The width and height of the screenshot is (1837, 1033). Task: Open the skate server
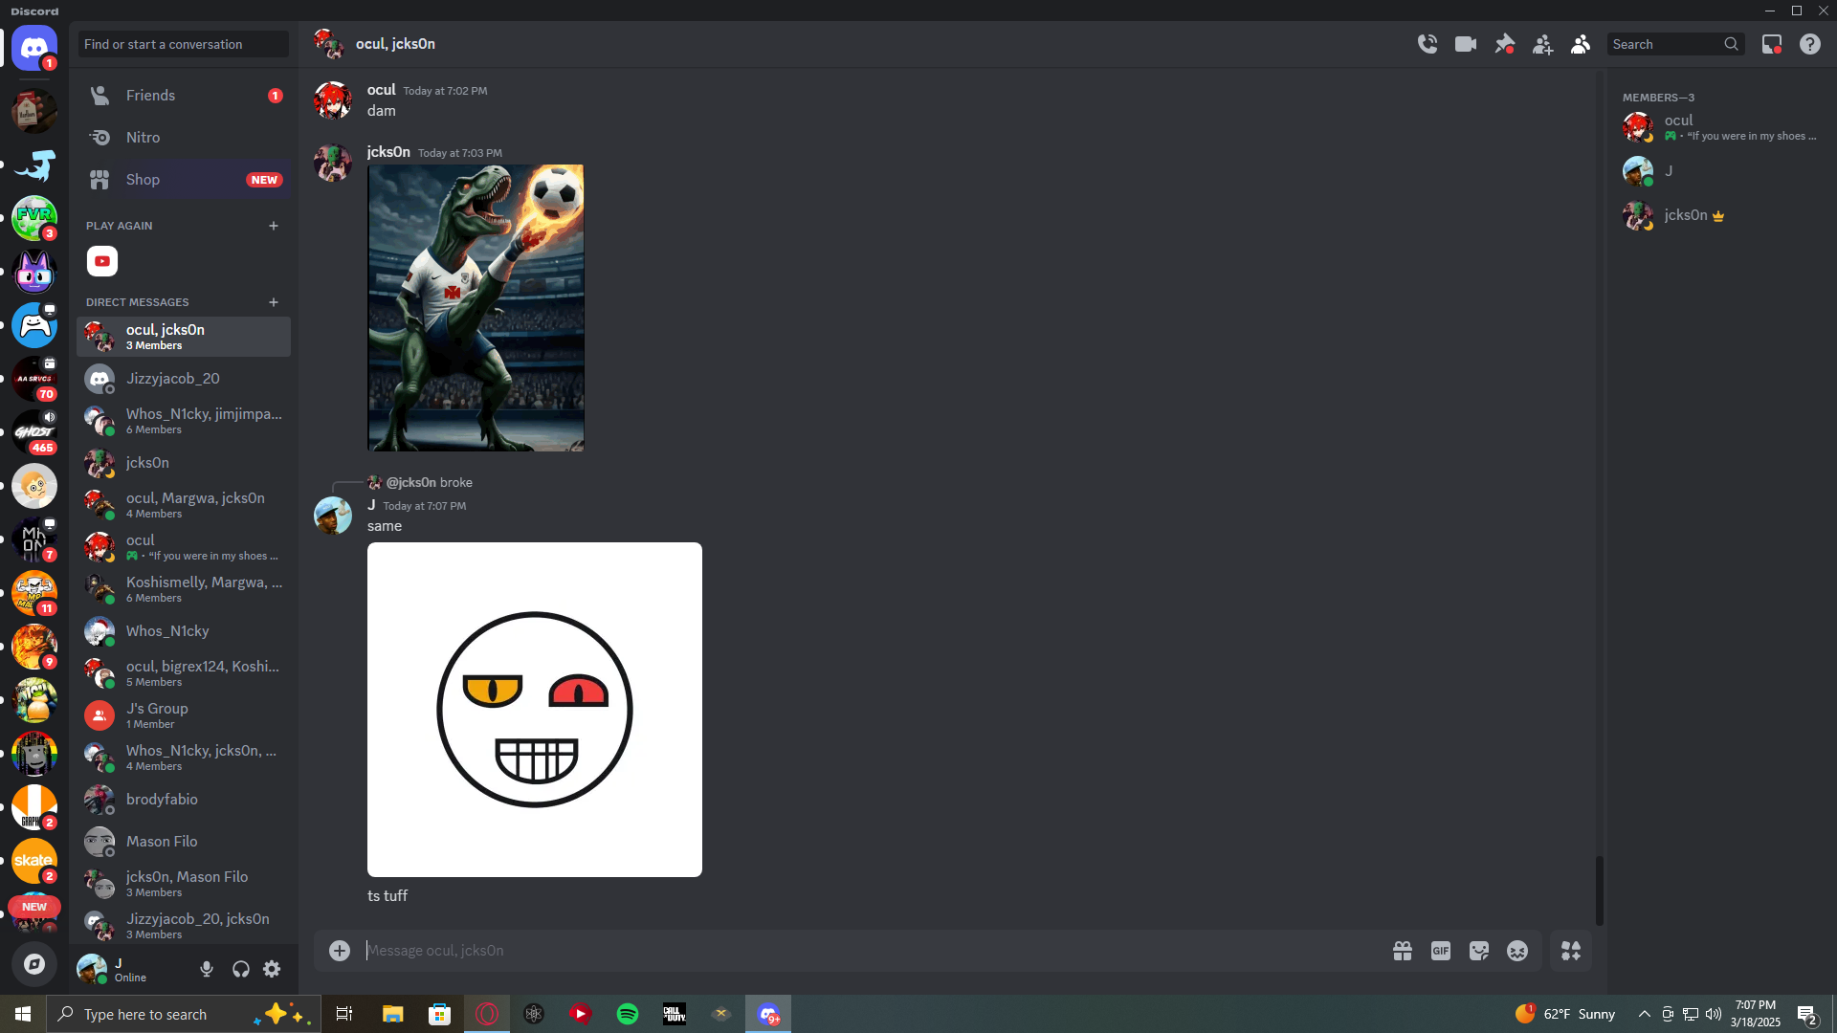pyautogui.click(x=34, y=861)
